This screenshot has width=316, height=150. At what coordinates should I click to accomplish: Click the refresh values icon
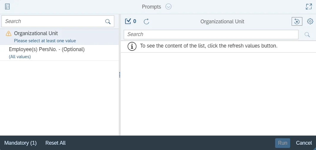coord(146,21)
